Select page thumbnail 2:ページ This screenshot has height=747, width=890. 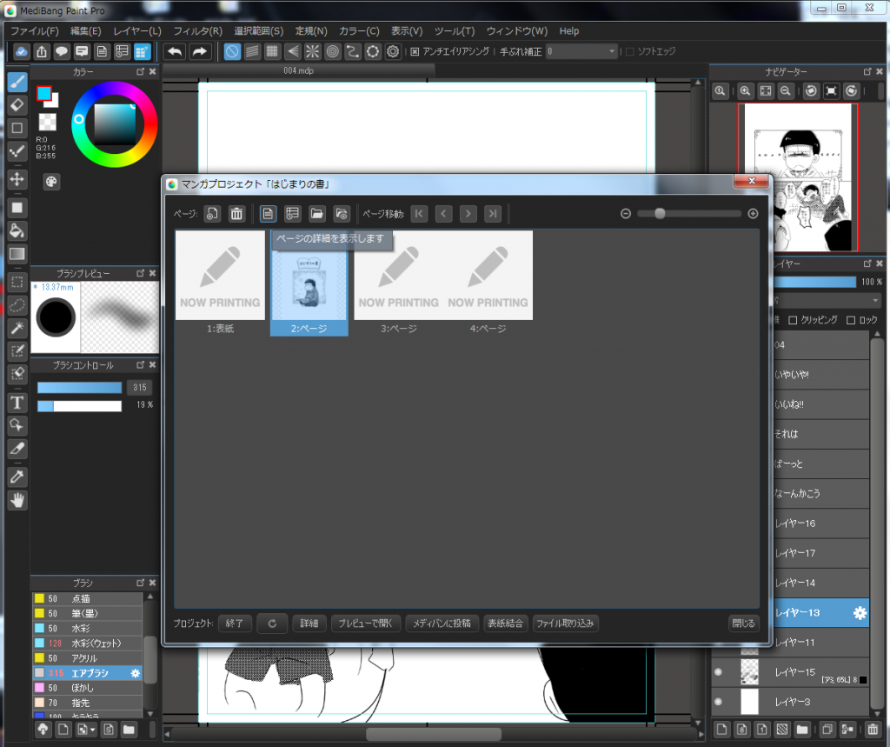point(309,283)
